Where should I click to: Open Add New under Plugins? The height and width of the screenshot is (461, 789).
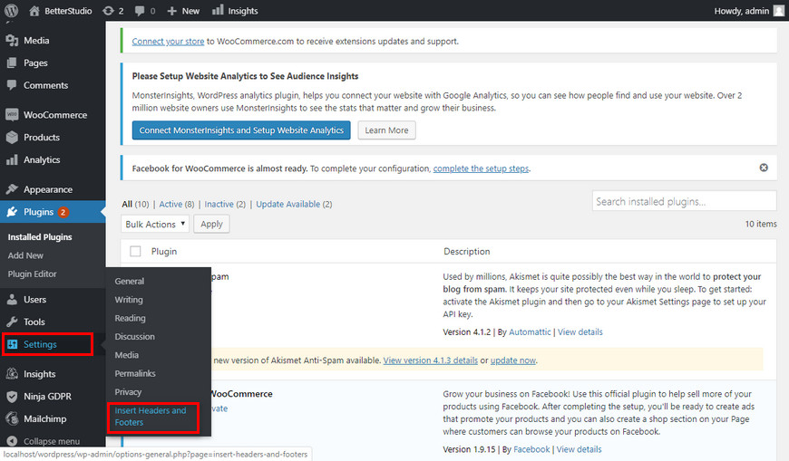[x=25, y=255]
